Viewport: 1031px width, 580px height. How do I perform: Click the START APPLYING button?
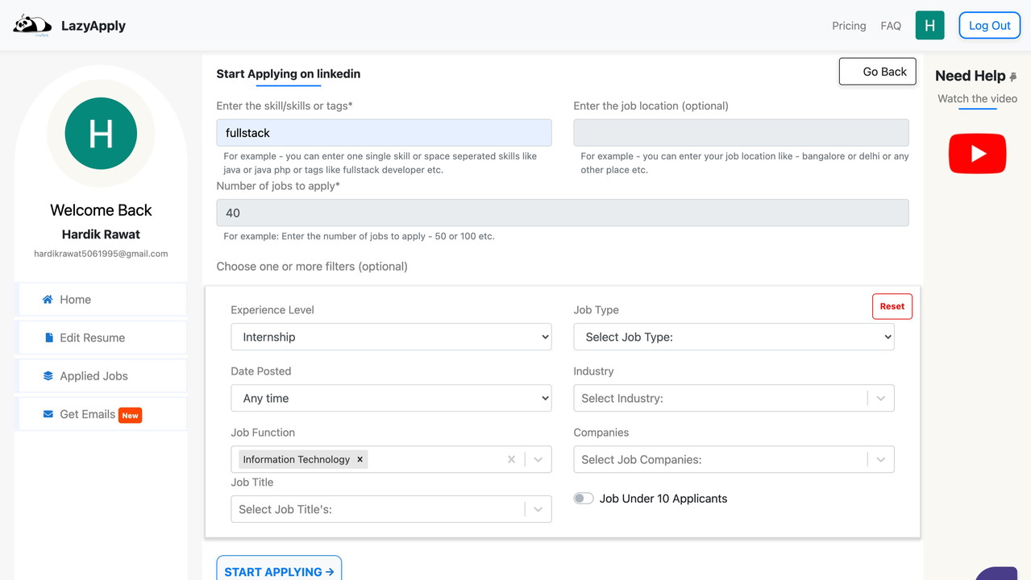(x=278, y=571)
